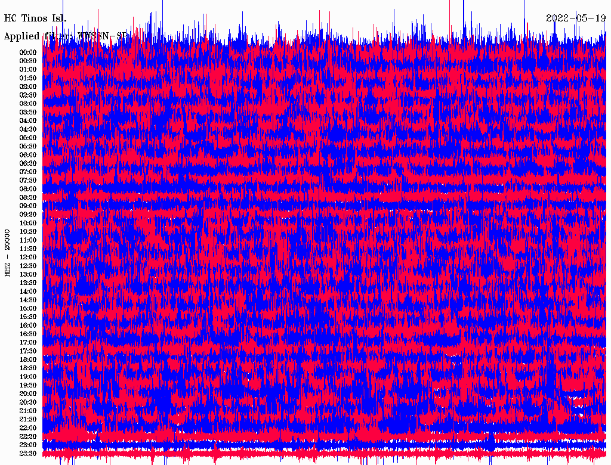The height and width of the screenshot is (465, 611).
Task: Select the 09:30 time row label
Action: [x=28, y=215]
